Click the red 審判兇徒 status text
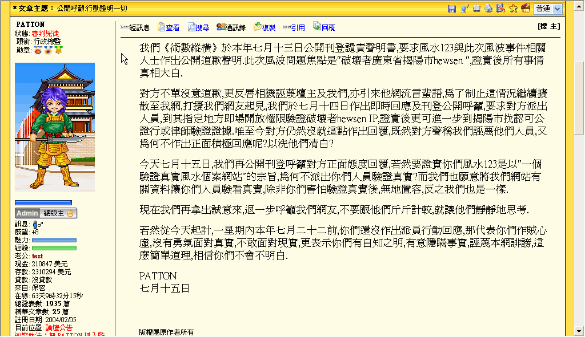Image resolution: width=585 pixels, height=337 pixels. coord(45,34)
